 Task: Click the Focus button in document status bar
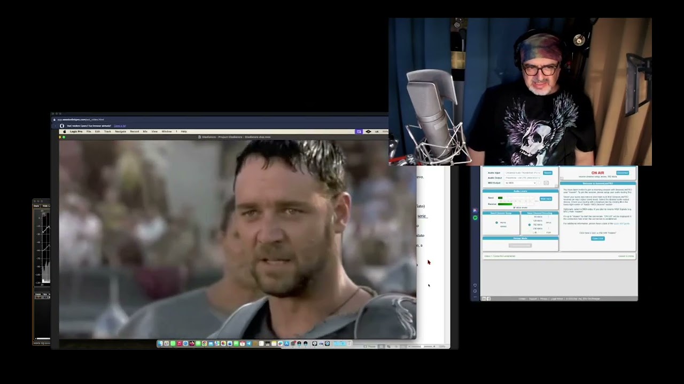369,347
